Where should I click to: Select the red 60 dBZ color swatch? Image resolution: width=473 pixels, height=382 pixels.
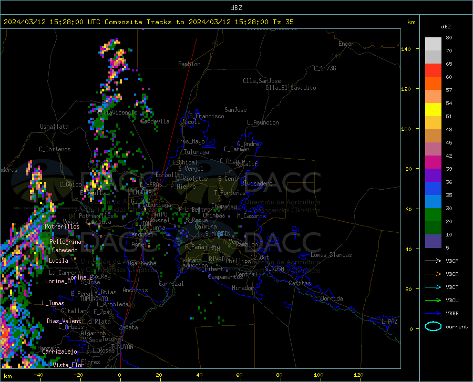(x=433, y=70)
